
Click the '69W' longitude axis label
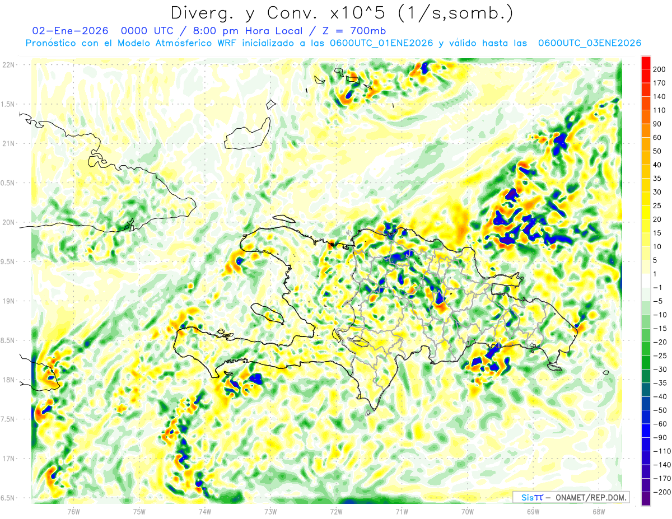click(x=533, y=511)
